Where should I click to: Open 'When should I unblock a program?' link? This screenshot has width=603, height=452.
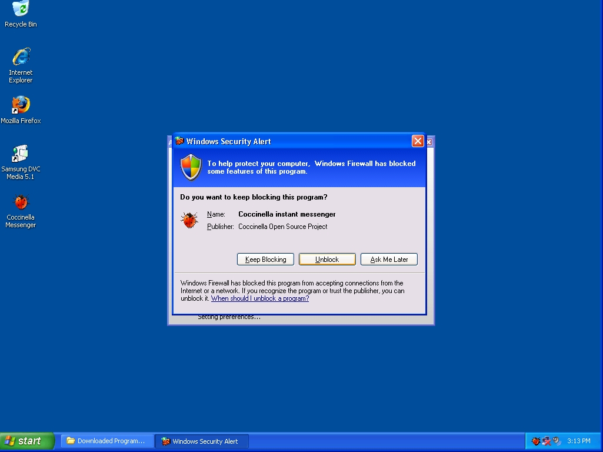(x=260, y=298)
